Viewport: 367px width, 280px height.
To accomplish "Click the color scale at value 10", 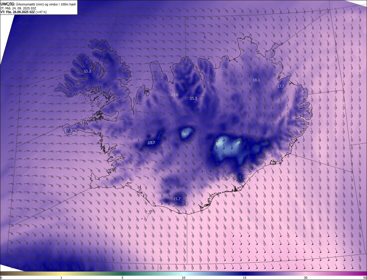I will 183,278.
